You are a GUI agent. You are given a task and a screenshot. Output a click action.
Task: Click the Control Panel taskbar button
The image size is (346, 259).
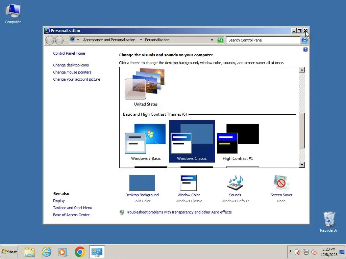point(97,252)
